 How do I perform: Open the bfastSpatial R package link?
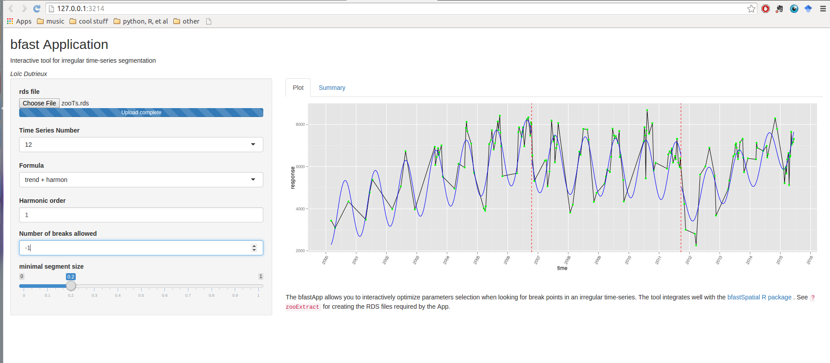pyautogui.click(x=759, y=297)
